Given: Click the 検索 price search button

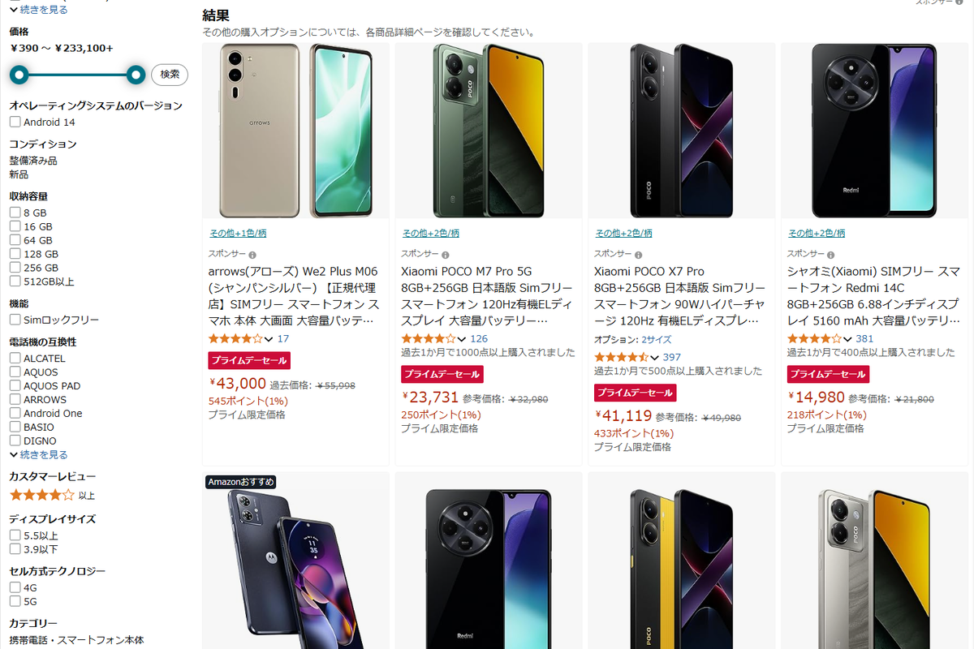Looking at the screenshot, I should 170,75.
